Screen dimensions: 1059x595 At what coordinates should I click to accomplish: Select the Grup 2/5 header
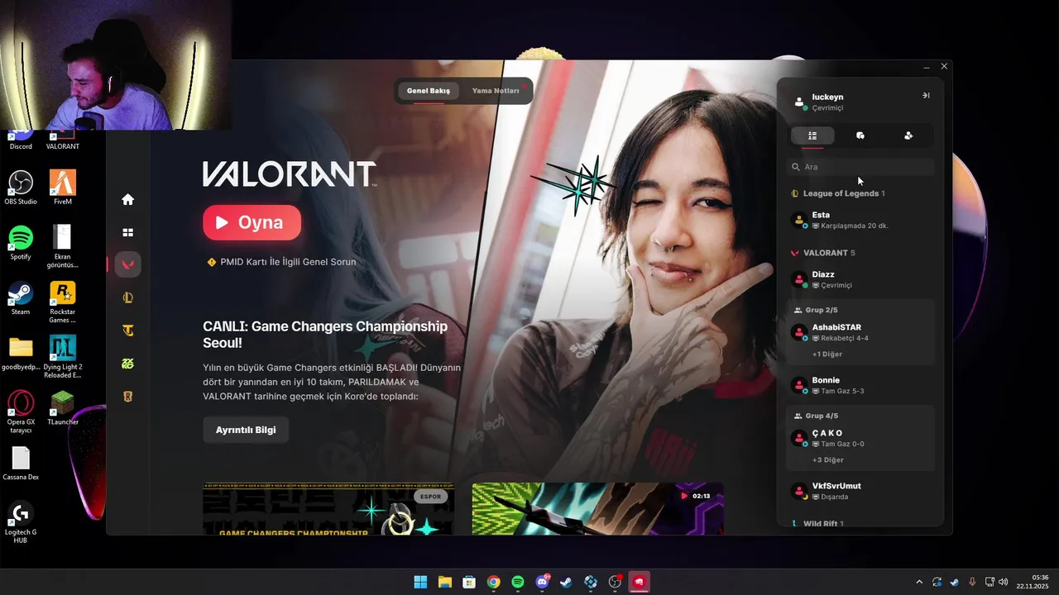pyautogui.click(x=816, y=310)
